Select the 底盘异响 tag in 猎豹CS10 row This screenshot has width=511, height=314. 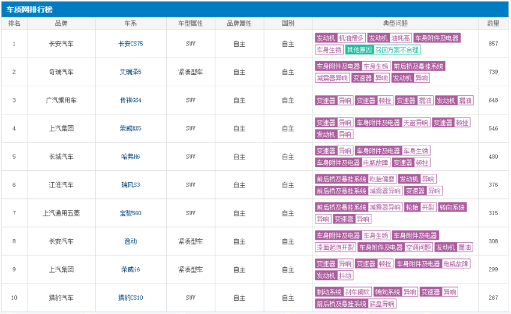tap(382, 304)
